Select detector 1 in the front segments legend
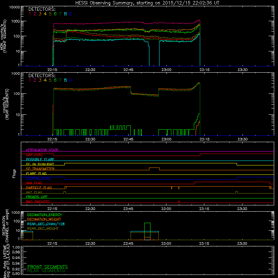The image size is (278, 278). (x=30, y=14)
